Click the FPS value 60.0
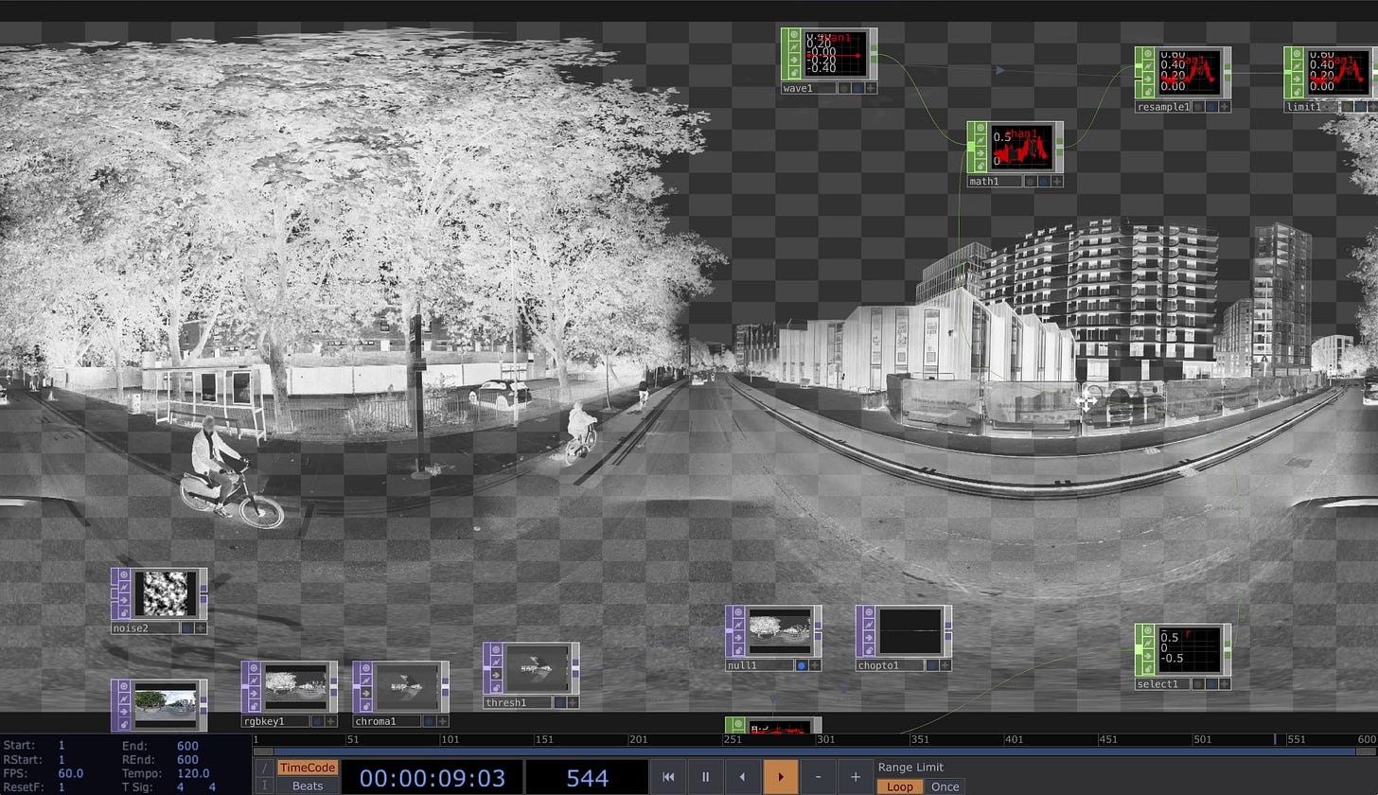This screenshot has height=795, width=1378. (x=70, y=773)
